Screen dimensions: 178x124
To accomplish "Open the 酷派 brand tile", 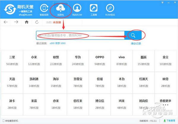I will pyautogui.click(x=144, y=61).
